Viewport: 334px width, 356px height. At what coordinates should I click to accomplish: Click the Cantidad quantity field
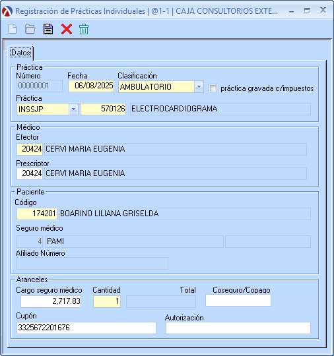(107, 301)
